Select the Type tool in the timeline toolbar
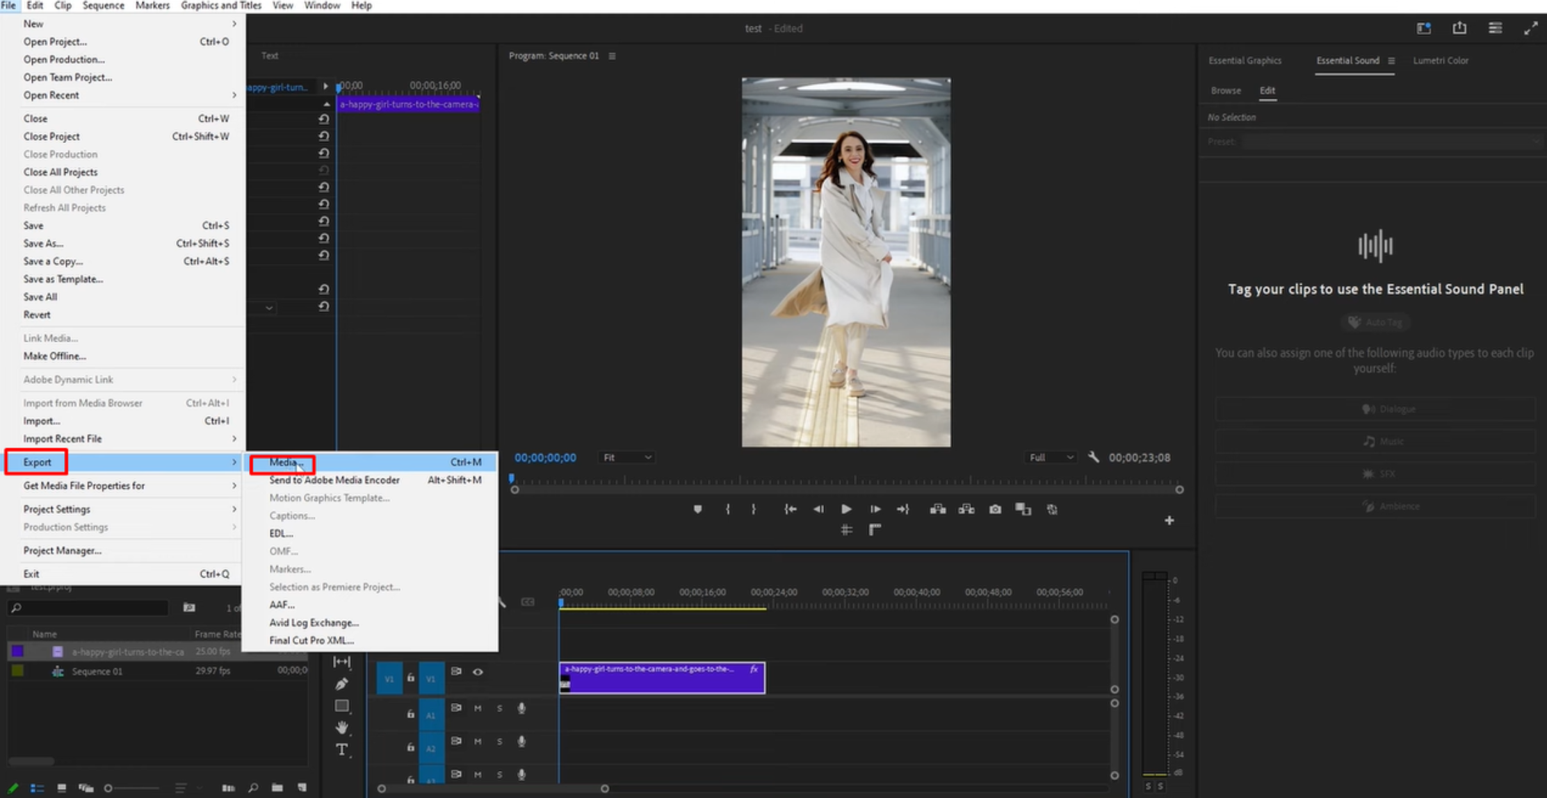Viewport: 1547px width, 798px height. [x=341, y=749]
